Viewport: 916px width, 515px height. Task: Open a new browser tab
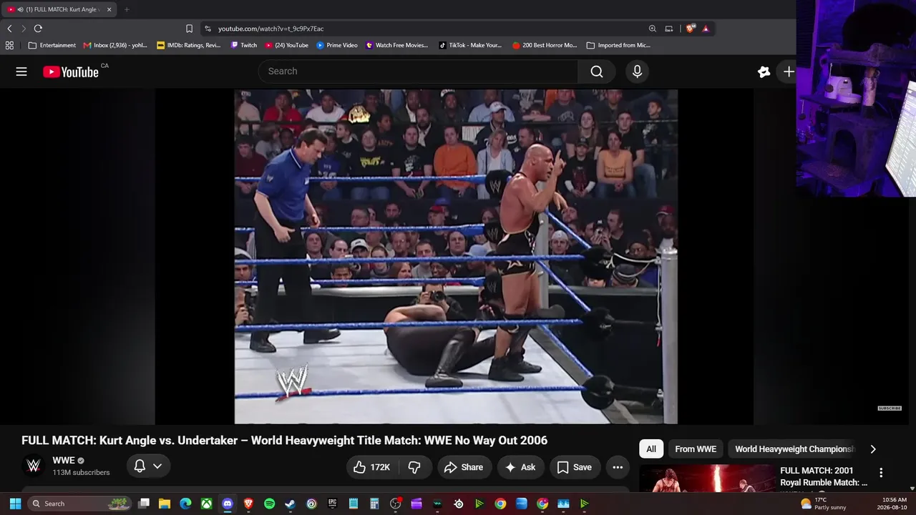[x=127, y=9]
